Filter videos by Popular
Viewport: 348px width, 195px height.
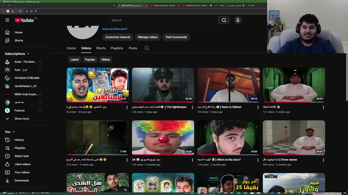[x=90, y=60]
